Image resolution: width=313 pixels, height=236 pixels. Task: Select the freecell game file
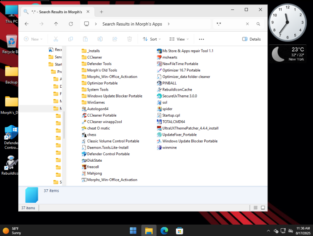pyautogui.click(x=90, y=167)
